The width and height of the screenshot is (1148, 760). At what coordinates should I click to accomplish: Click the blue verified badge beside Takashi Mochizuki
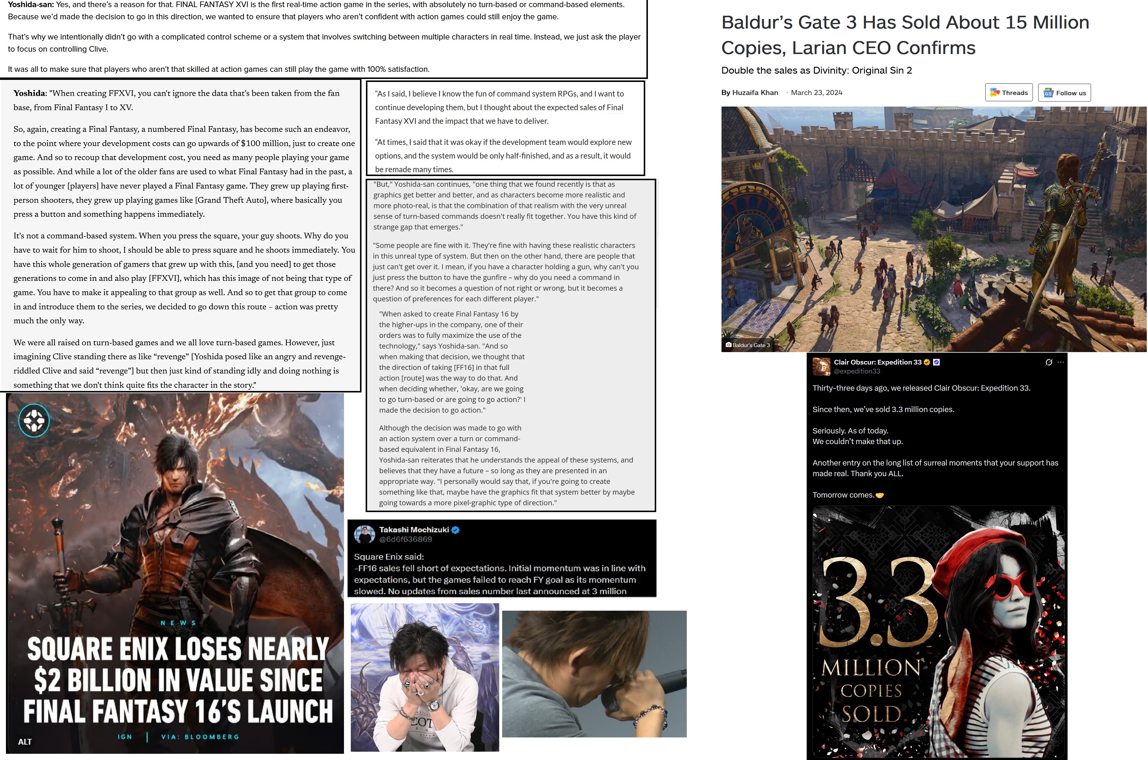(x=456, y=530)
